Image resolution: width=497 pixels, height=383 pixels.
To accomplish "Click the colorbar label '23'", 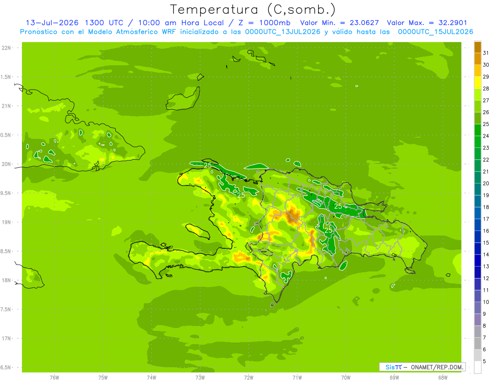I will (x=486, y=148).
